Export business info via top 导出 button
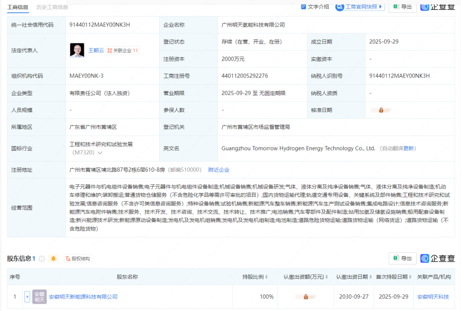 pyautogui.click(x=403, y=7)
